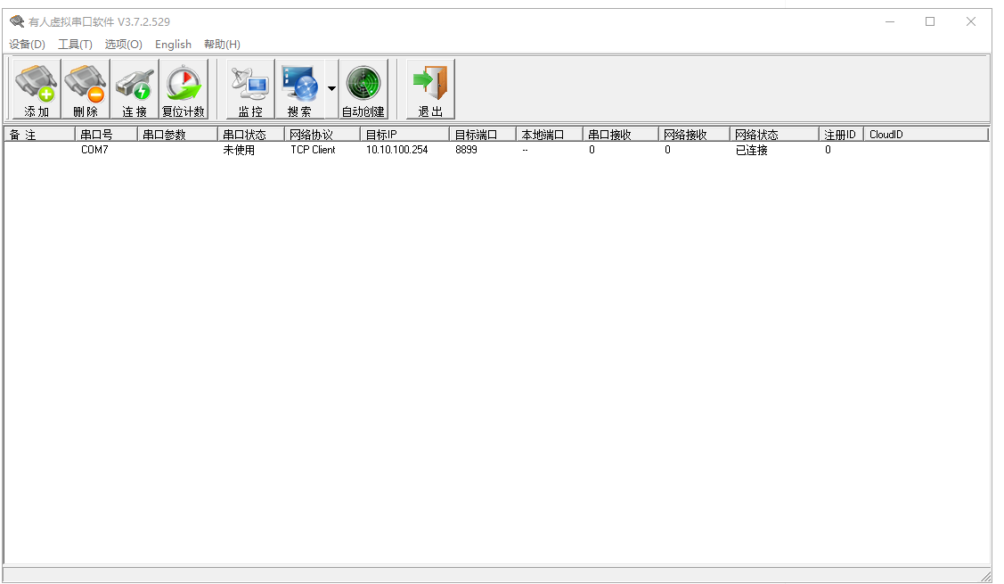1004x584 pixels.
Task: Open the 监控 (Monitor) tool
Action: 250,89
